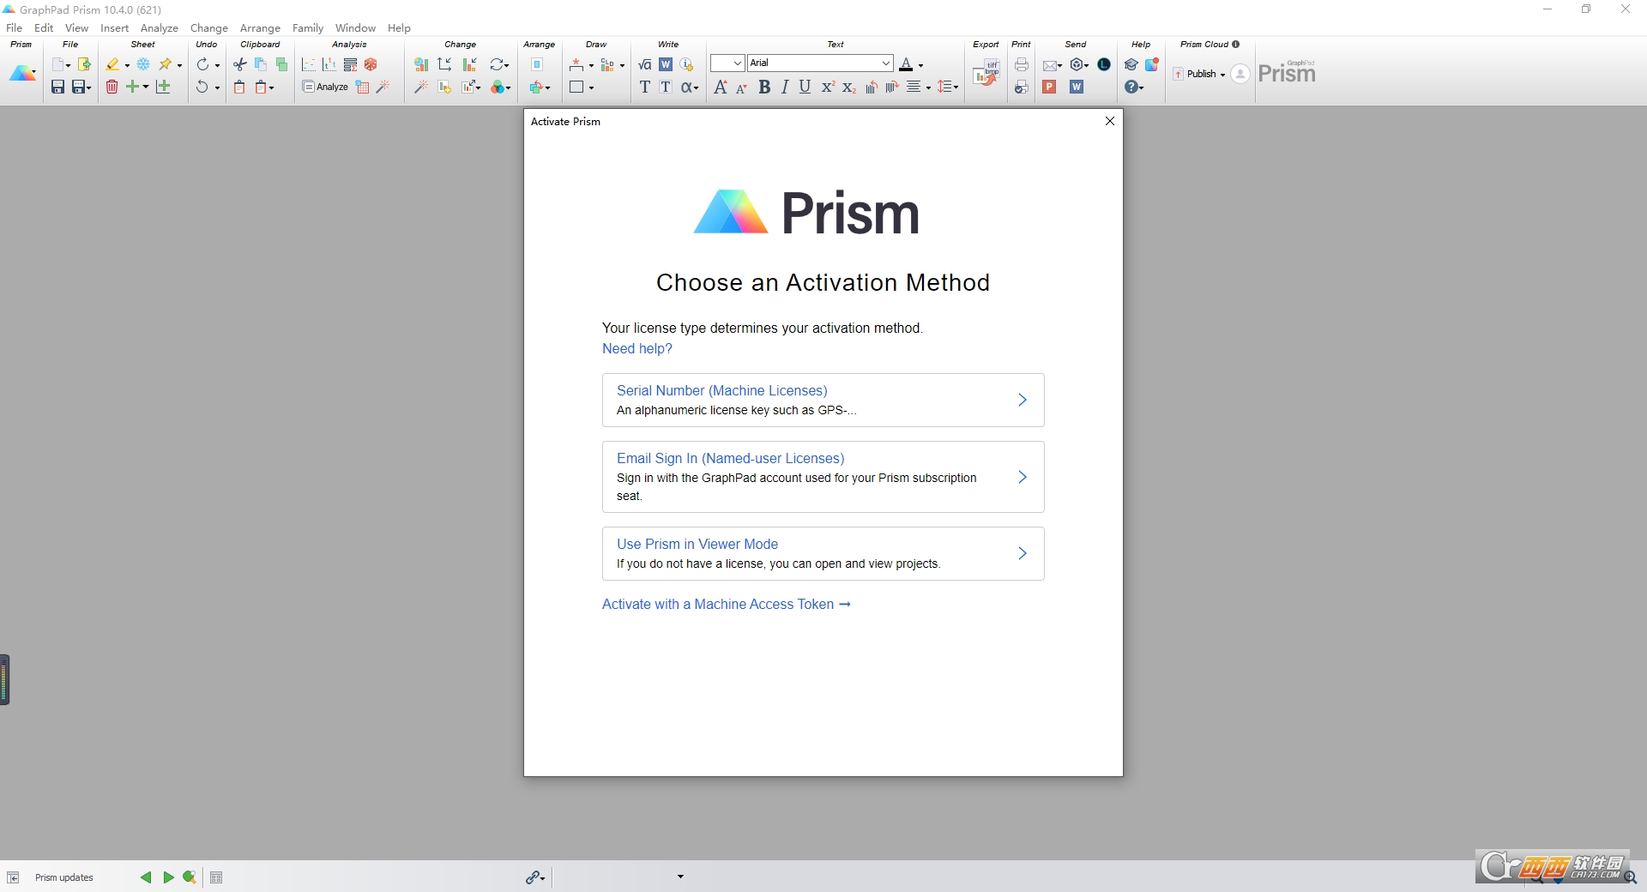Image resolution: width=1647 pixels, height=892 pixels.
Task: Click the larger font size A icon
Action: point(721,87)
